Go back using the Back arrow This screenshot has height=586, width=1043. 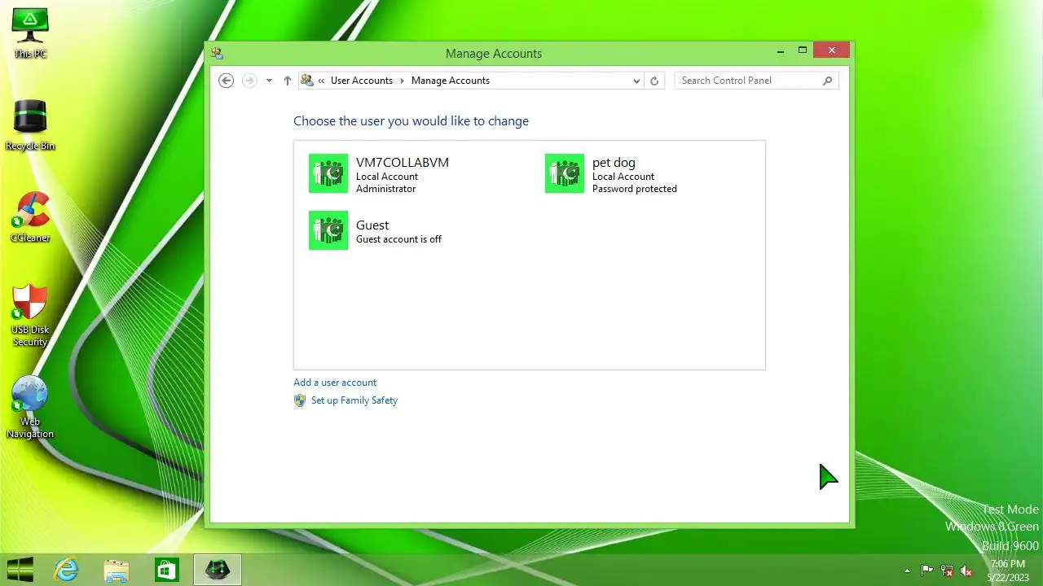pos(227,81)
